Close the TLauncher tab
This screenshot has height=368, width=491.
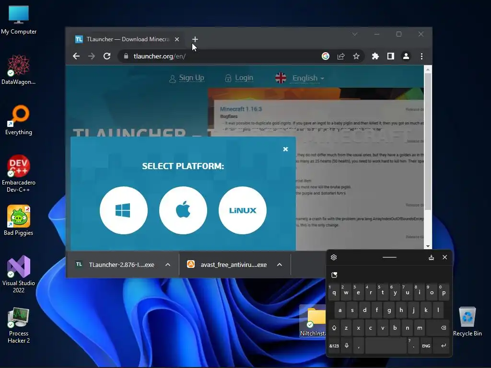pyautogui.click(x=177, y=39)
